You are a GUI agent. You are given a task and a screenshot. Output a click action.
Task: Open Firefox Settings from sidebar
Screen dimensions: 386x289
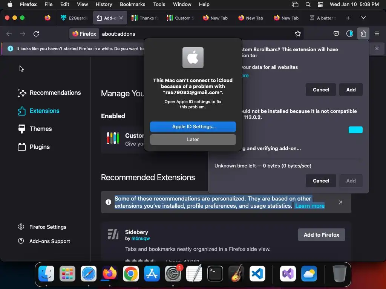tap(42, 227)
